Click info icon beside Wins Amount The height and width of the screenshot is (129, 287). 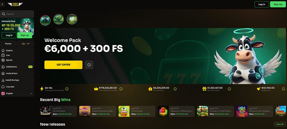pyautogui.click(x=175, y=89)
